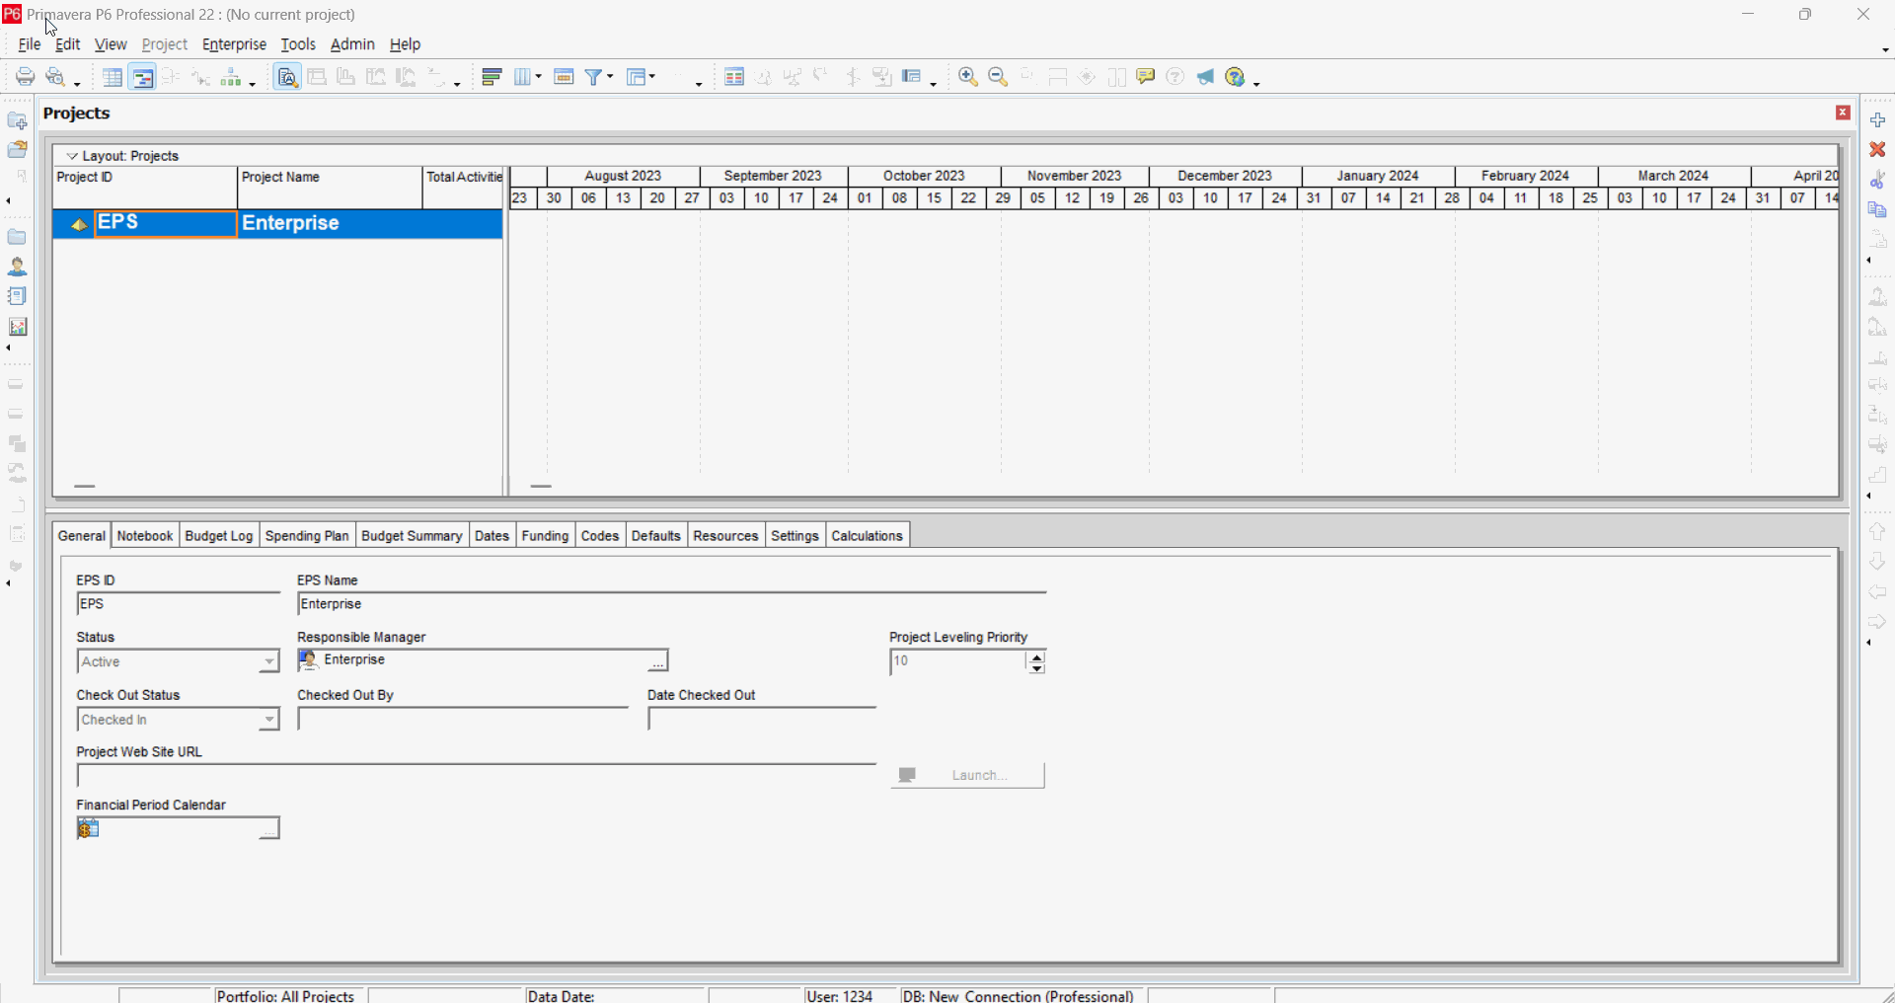Open the Admin menu

click(352, 44)
